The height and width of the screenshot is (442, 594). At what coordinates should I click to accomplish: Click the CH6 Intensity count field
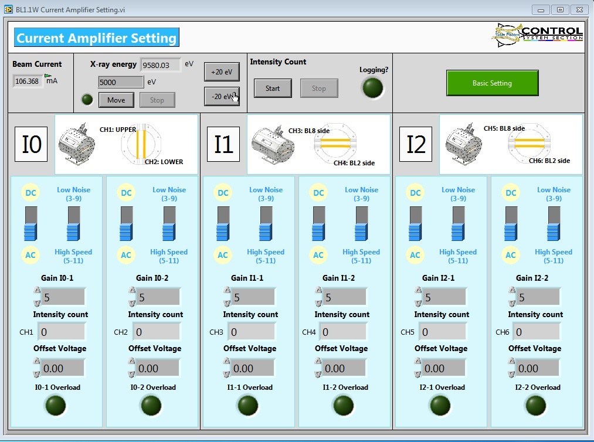click(537, 332)
